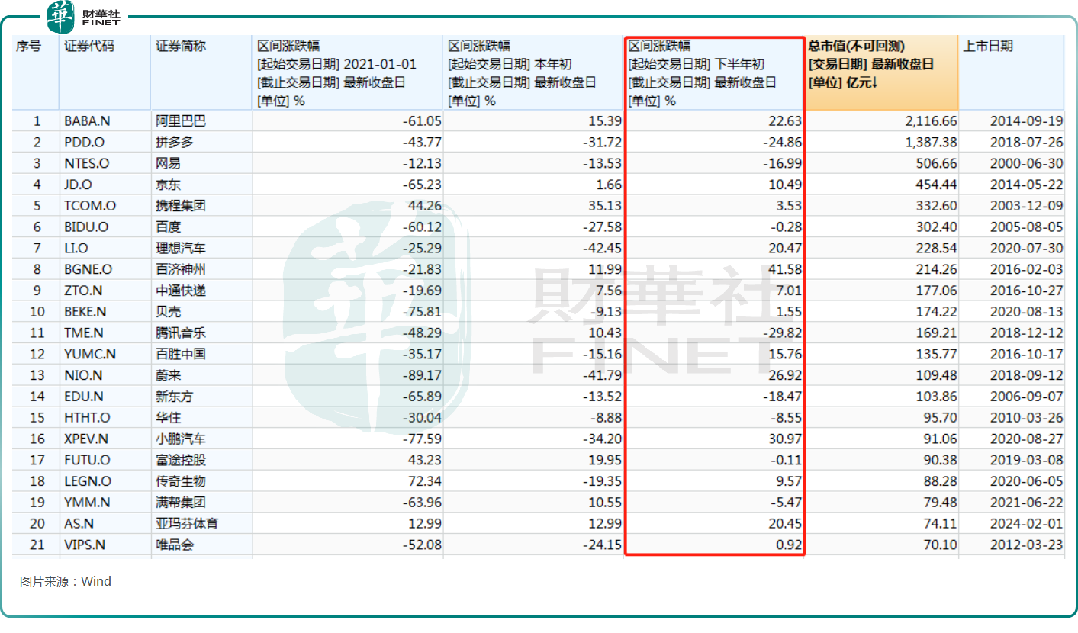Click the 財華社 FINET logo

point(84,18)
